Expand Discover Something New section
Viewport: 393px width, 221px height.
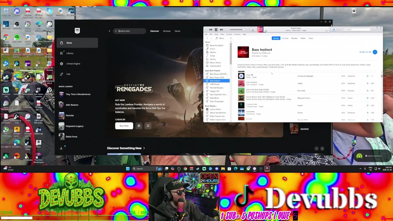tap(126, 148)
